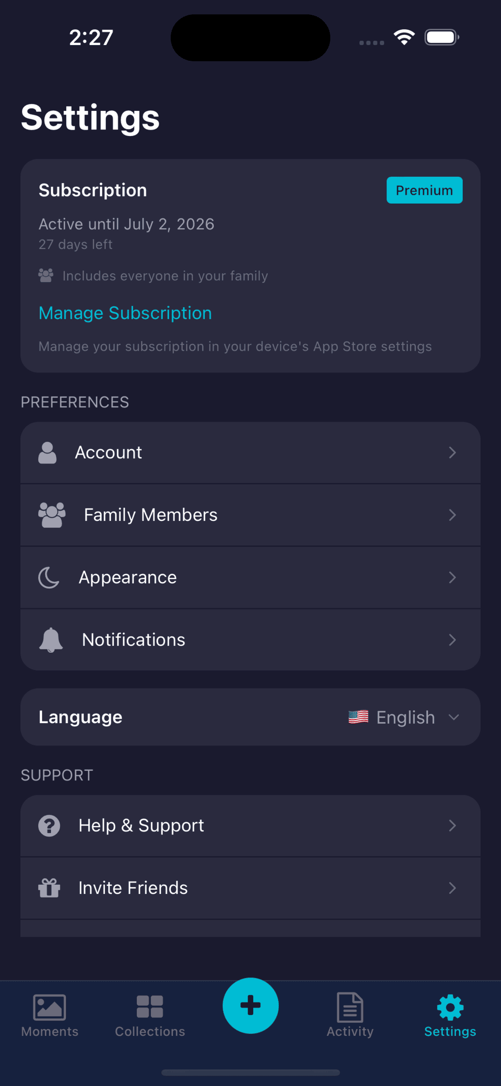The height and width of the screenshot is (1086, 501).
Task: Select the Settings gear tab icon
Action: pos(450,1007)
